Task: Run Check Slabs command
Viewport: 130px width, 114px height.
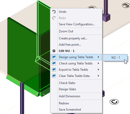Action: tap(76, 83)
